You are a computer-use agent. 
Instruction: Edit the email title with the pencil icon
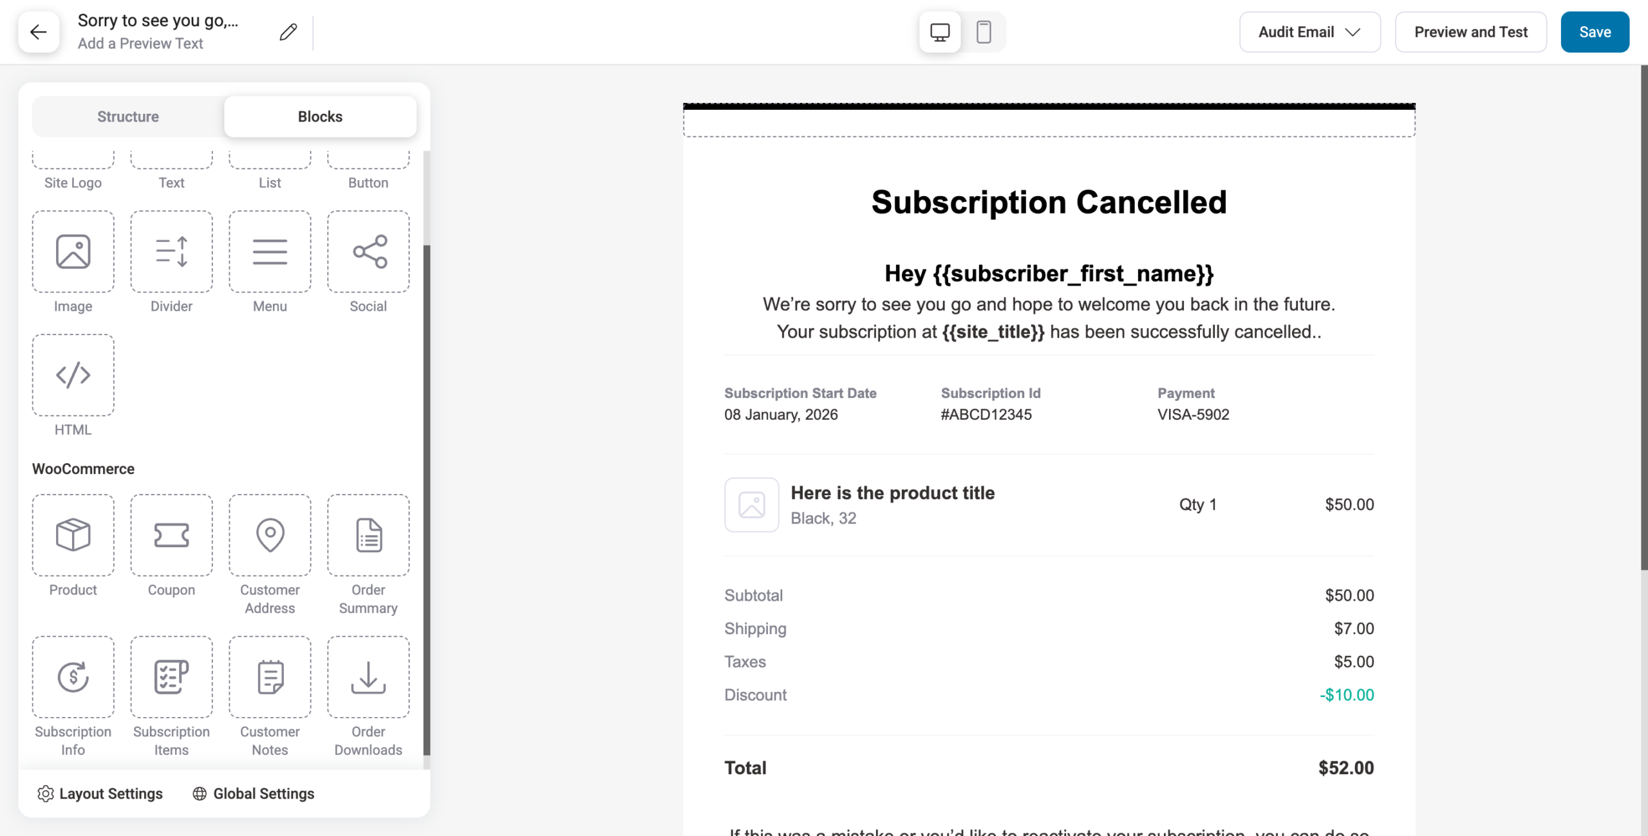[288, 32]
